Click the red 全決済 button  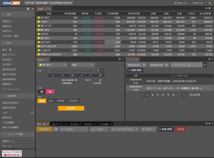point(180,129)
